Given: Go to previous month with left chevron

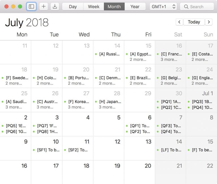Looking at the screenshot, I should (179, 22).
